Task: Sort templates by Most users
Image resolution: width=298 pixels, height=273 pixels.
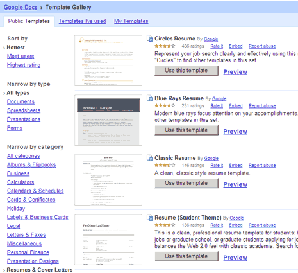Action: point(21,57)
